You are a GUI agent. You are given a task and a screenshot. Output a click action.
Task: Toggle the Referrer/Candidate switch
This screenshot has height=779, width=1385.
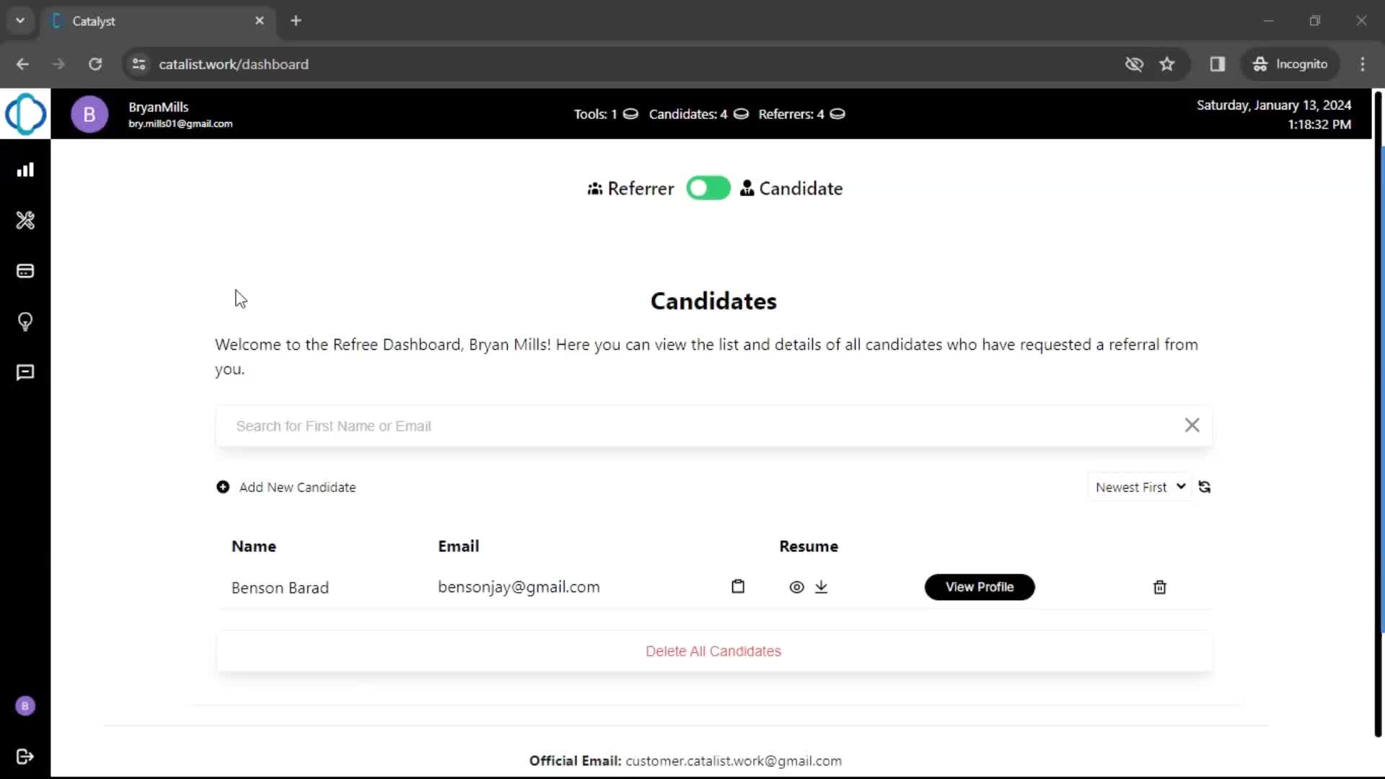(708, 188)
